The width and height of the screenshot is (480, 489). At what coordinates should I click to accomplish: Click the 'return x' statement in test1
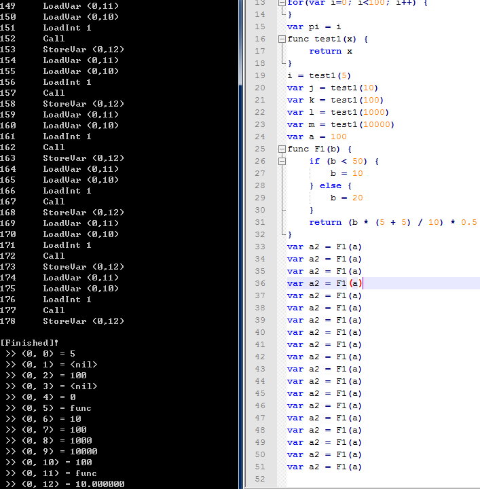pyautogui.click(x=331, y=51)
